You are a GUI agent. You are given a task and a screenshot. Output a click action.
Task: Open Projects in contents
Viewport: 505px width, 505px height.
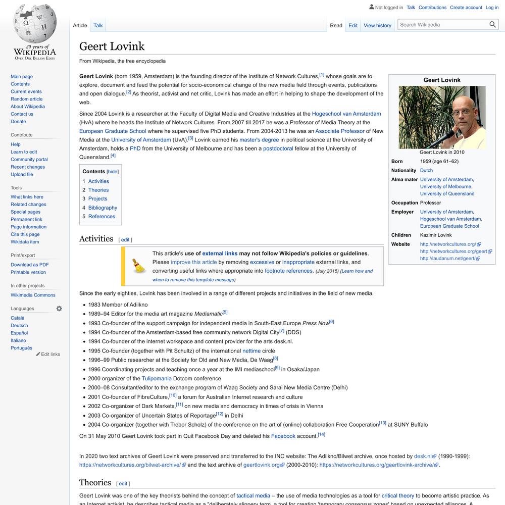[x=98, y=198]
